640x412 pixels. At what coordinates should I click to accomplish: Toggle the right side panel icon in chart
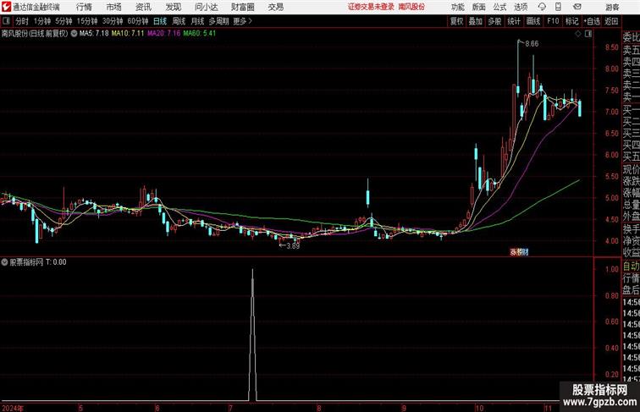tap(588, 34)
